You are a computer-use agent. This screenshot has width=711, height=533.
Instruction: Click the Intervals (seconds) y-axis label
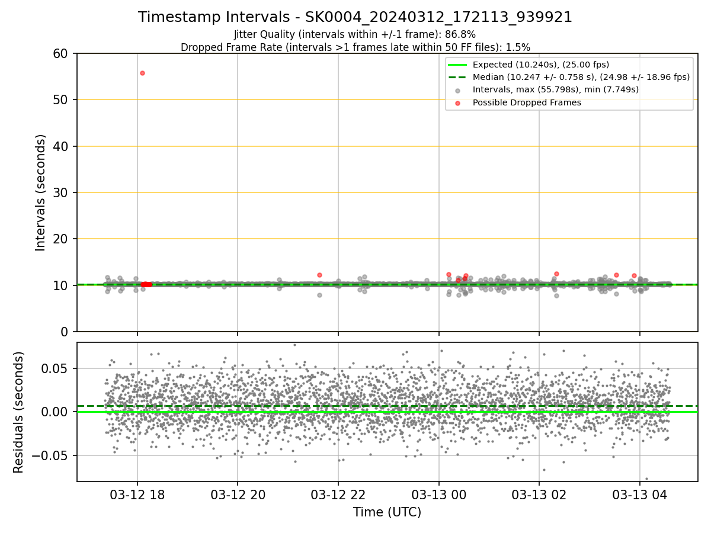tap(40, 192)
